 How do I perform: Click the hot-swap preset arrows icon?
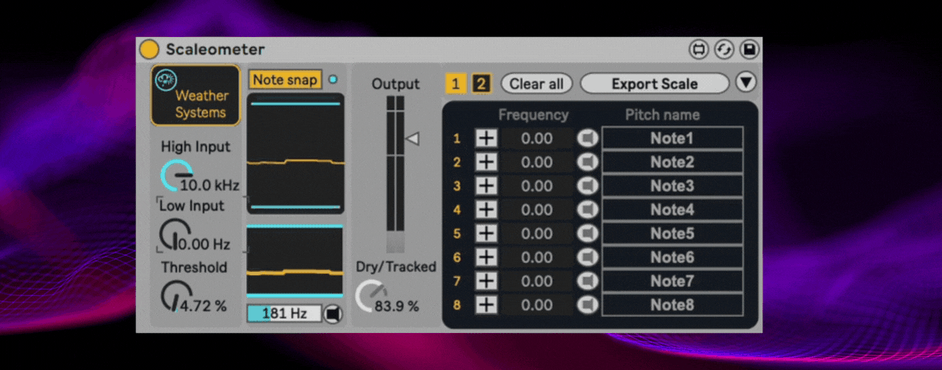tap(724, 50)
